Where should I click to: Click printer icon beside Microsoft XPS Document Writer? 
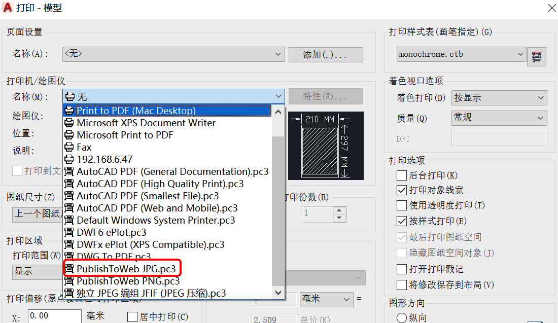coord(69,123)
